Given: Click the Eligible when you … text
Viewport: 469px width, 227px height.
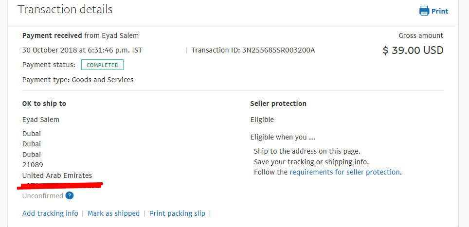Looking at the screenshot, I should [x=283, y=138].
